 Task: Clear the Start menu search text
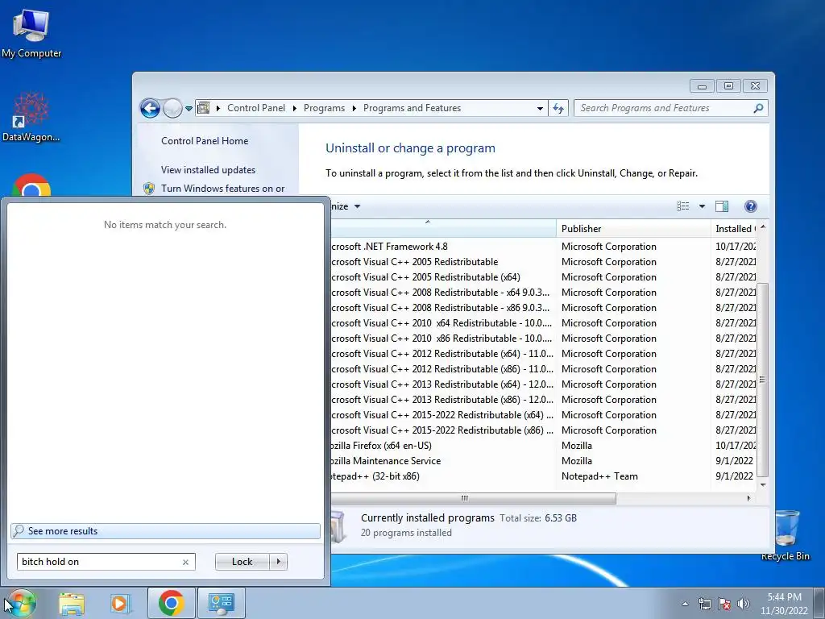[185, 562]
